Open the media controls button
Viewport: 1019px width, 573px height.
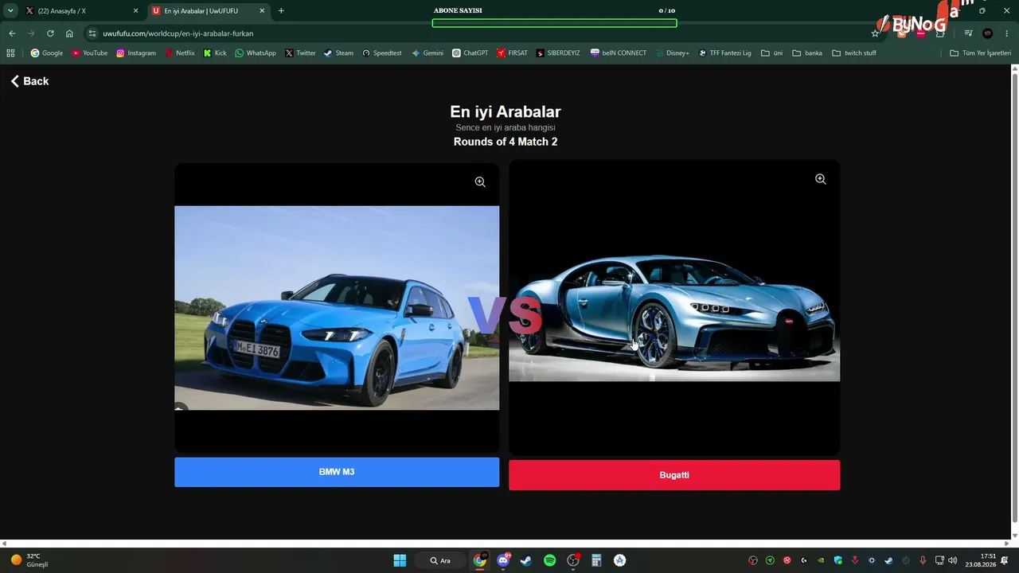pos(968,33)
